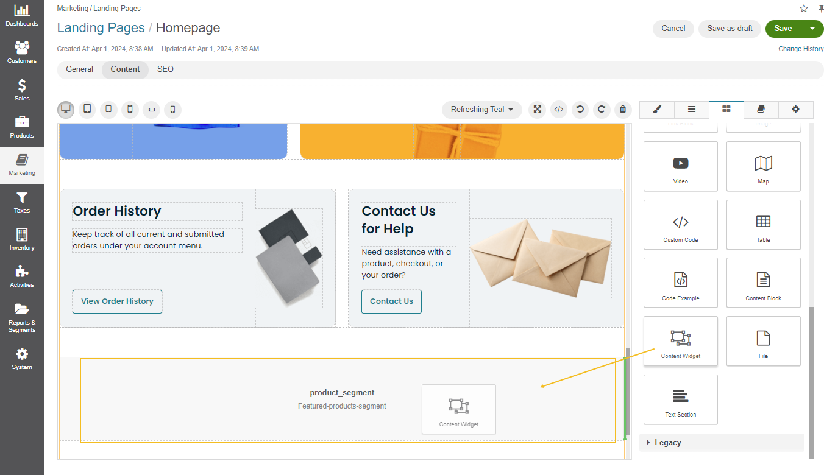
Task: Cancel editing the landing page
Action: 673,29
